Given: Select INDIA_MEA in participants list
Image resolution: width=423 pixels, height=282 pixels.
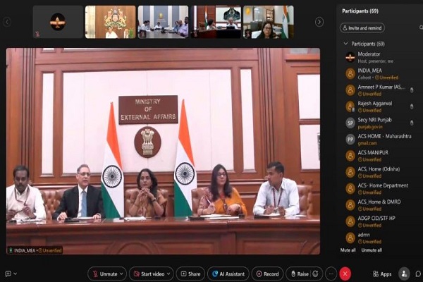Looking at the screenshot, I should (369, 70).
